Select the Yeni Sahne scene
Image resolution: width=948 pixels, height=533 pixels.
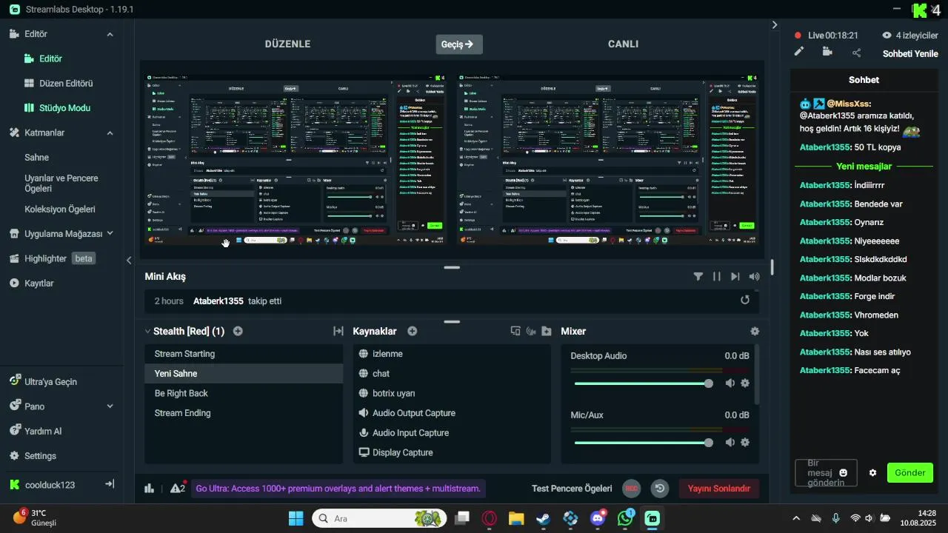click(x=244, y=374)
